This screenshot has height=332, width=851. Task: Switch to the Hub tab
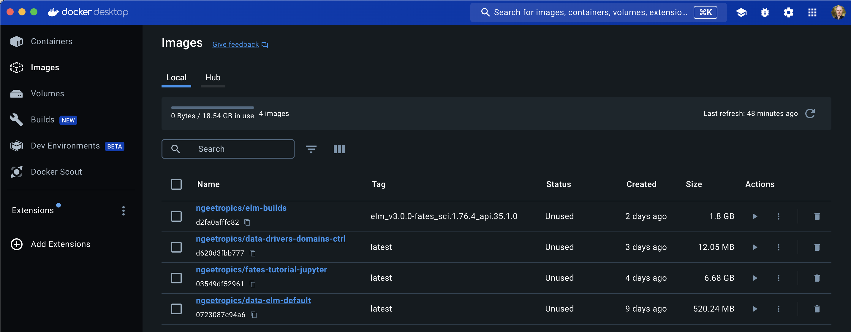tap(213, 78)
